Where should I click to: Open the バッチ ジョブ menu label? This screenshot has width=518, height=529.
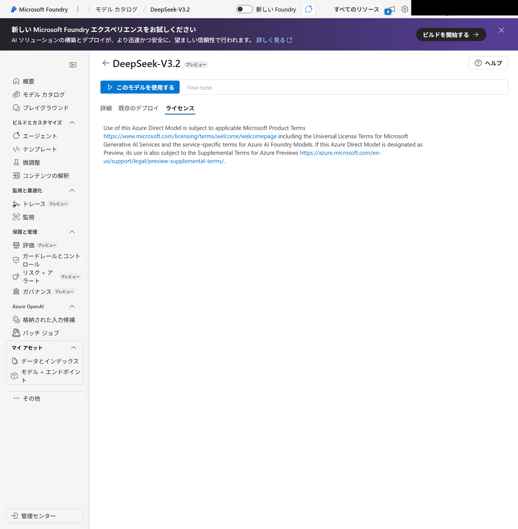point(41,333)
